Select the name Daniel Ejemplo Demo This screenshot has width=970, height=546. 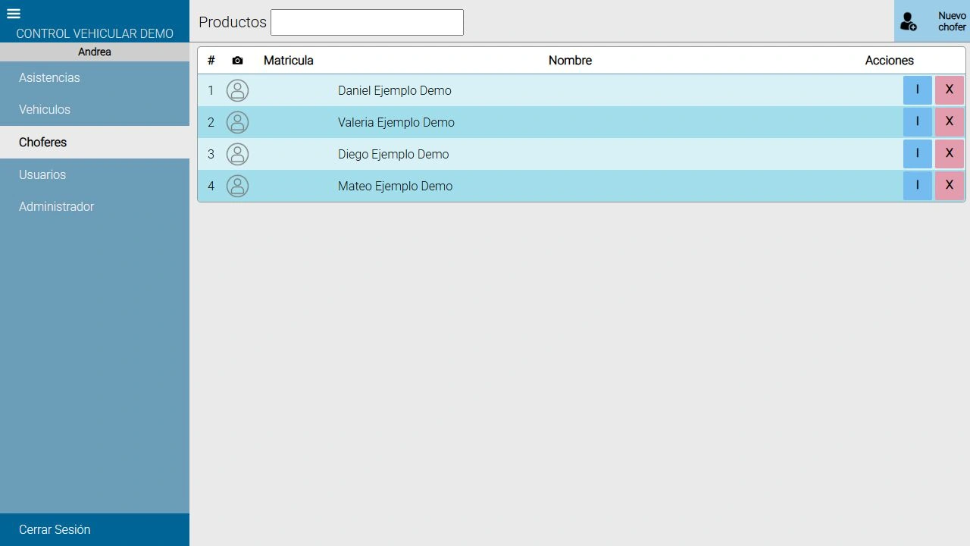point(395,90)
